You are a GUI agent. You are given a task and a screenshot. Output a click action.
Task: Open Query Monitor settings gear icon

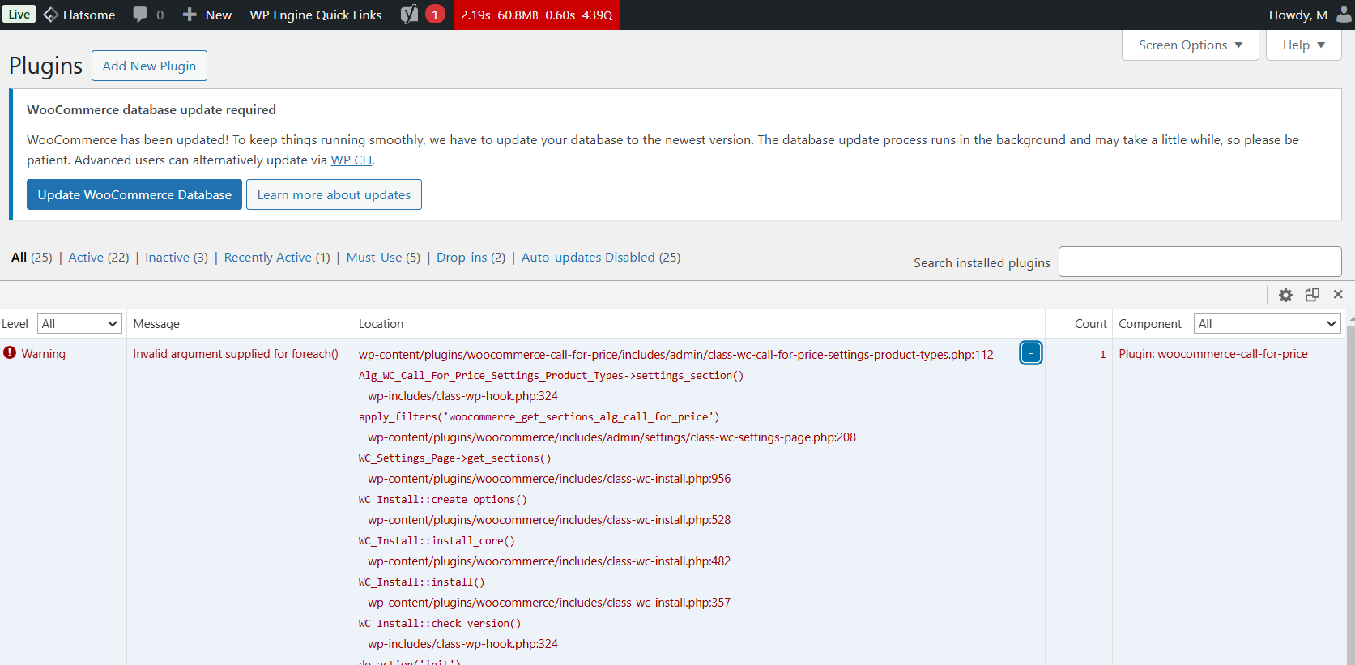point(1285,295)
